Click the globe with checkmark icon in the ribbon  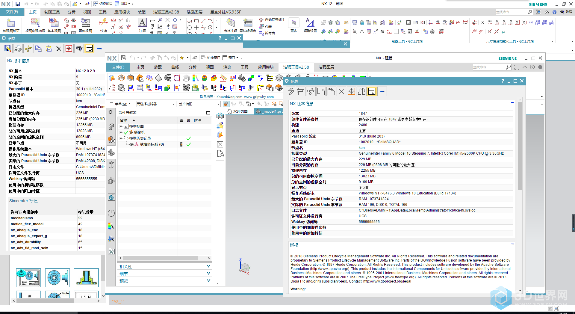pyautogui.click(x=121, y=87)
